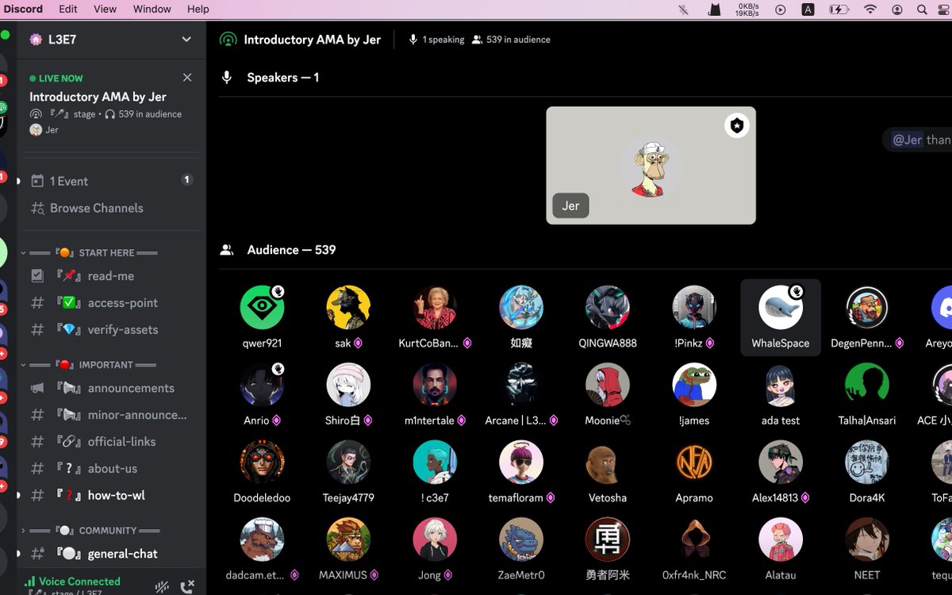Open !james's Pepe avatar
Image resolution: width=952 pixels, height=595 pixels.
click(x=694, y=385)
